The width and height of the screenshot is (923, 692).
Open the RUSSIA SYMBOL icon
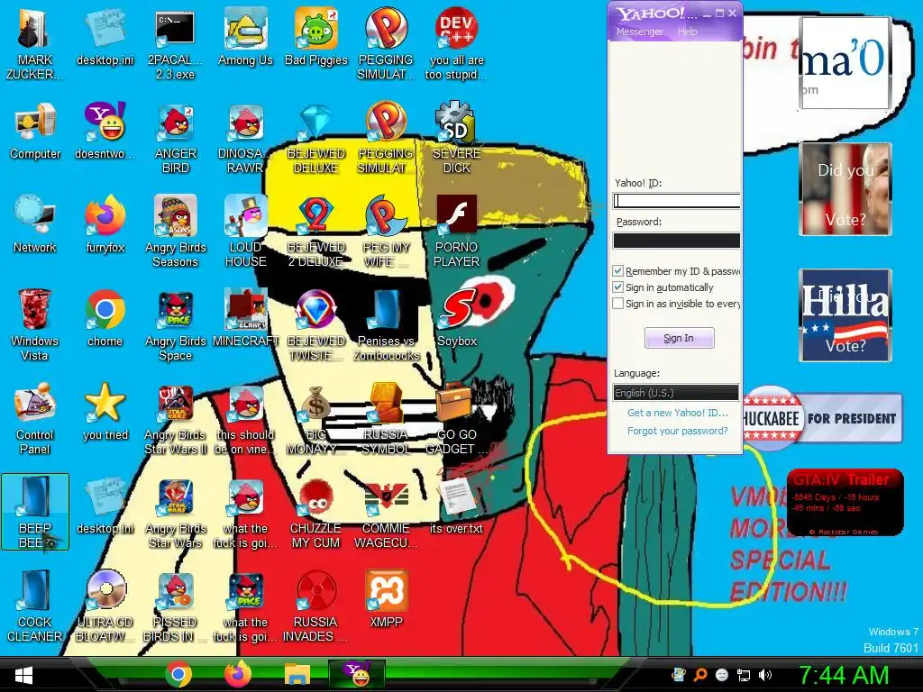(386, 419)
